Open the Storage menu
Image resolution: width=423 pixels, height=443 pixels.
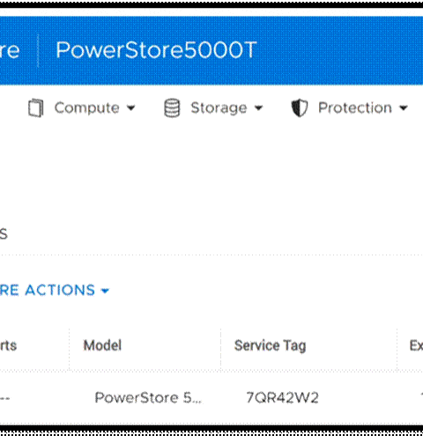point(213,108)
